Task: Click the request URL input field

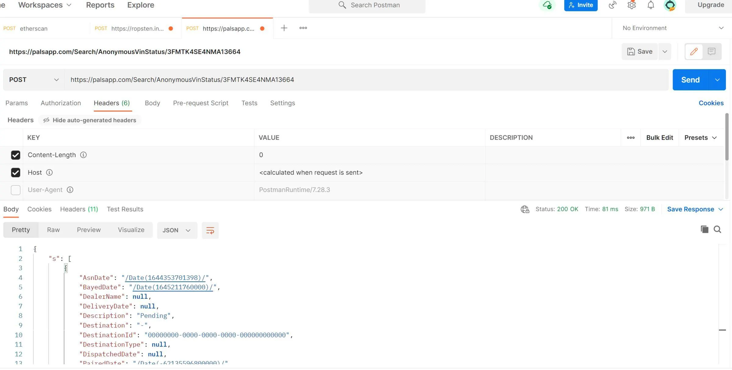Action: (x=366, y=80)
